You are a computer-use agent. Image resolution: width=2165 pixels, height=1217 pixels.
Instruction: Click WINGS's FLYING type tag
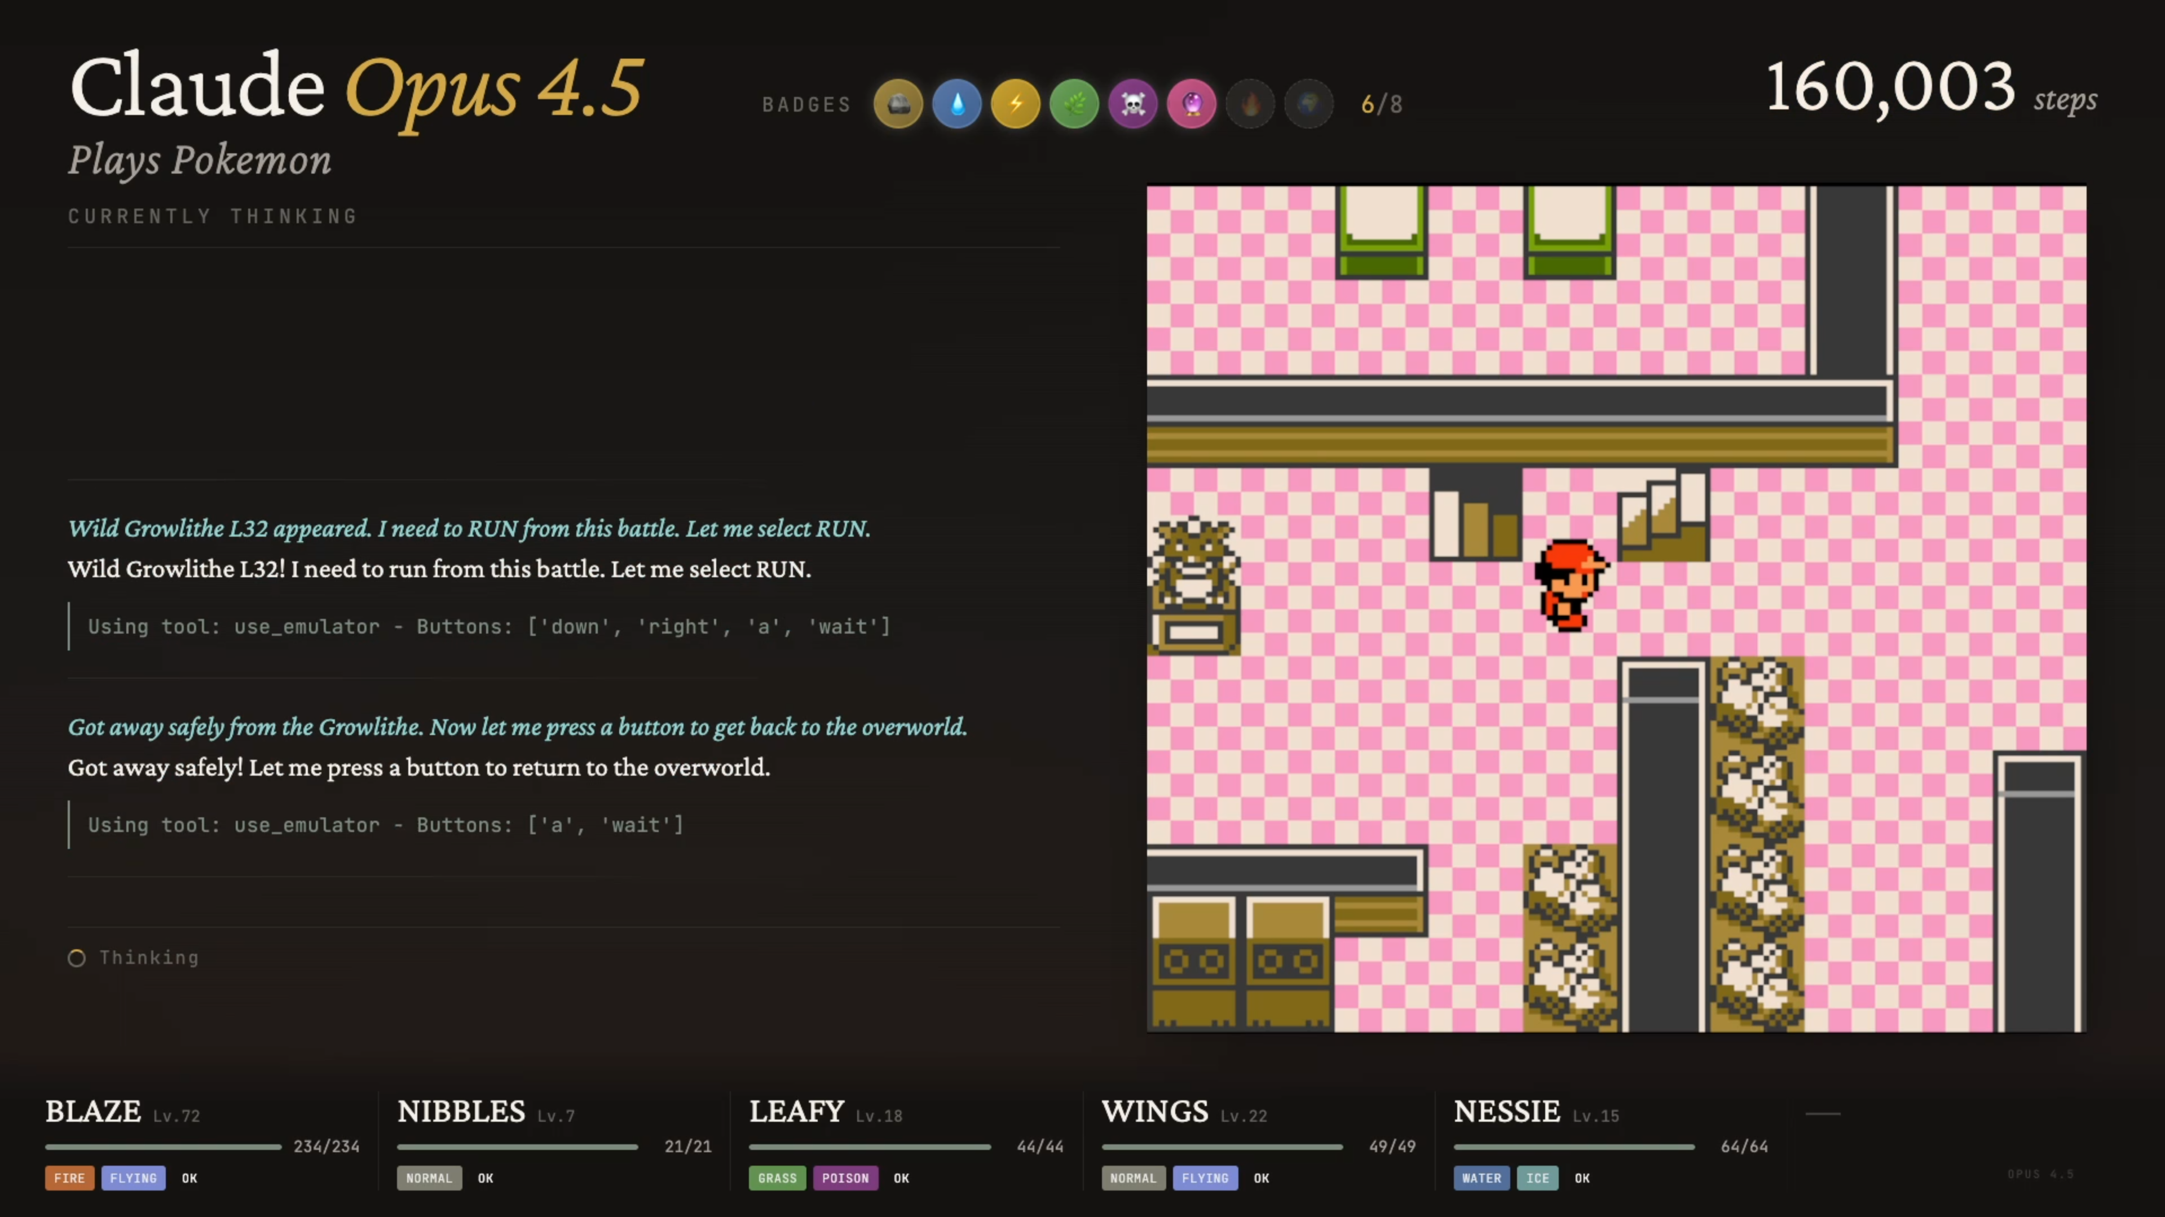(x=1205, y=1178)
